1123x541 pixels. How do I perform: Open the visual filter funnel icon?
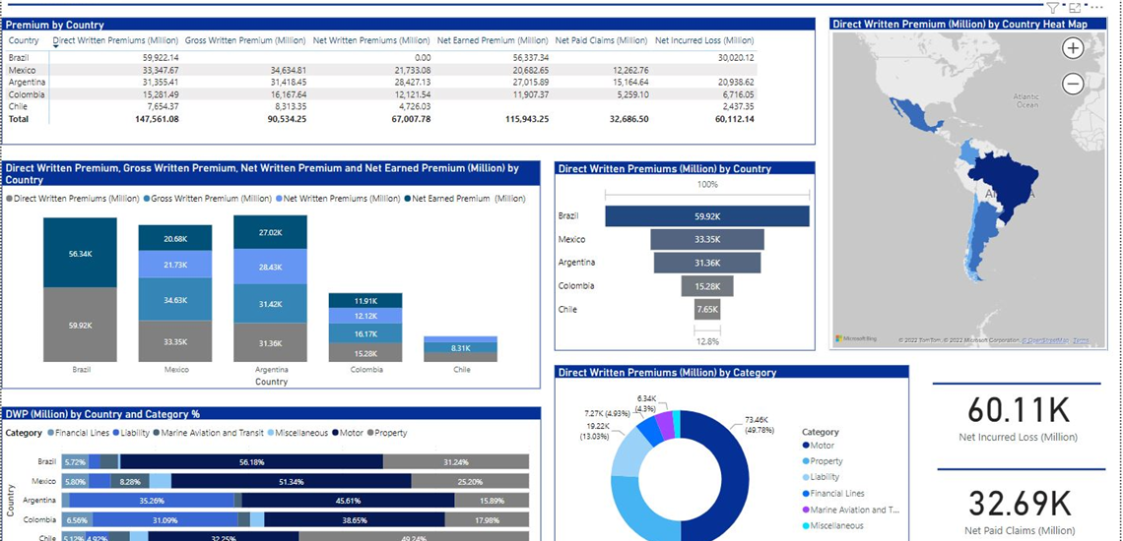pos(1053,8)
